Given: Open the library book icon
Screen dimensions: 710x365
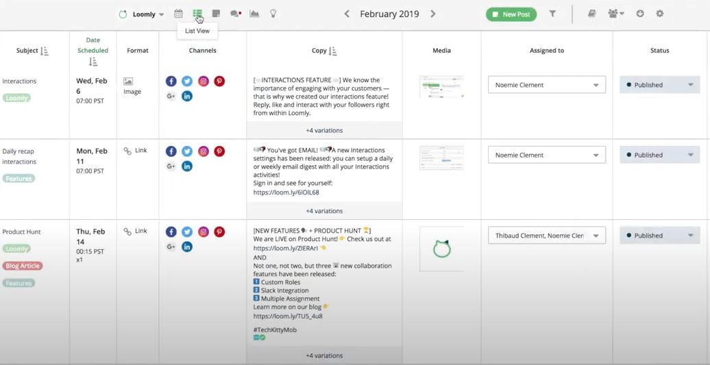Looking at the screenshot, I should (x=592, y=14).
